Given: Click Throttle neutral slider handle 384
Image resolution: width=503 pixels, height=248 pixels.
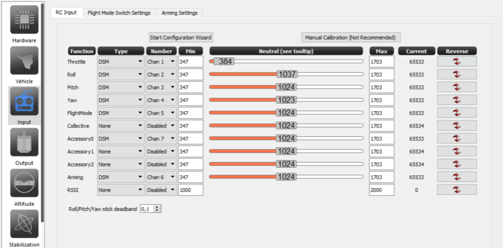Looking at the screenshot, I should coord(224,61).
